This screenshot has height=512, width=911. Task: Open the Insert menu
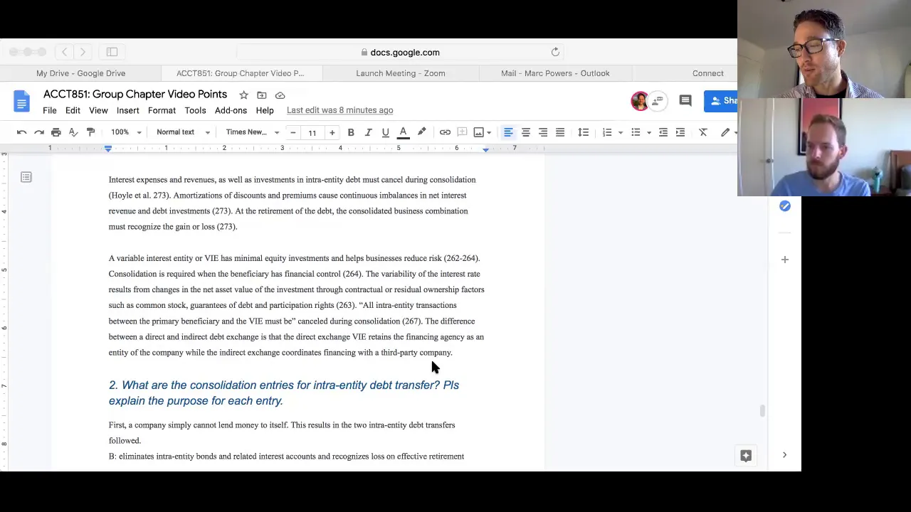point(128,110)
